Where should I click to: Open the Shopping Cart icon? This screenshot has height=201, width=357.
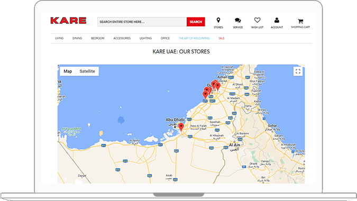(300, 21)
